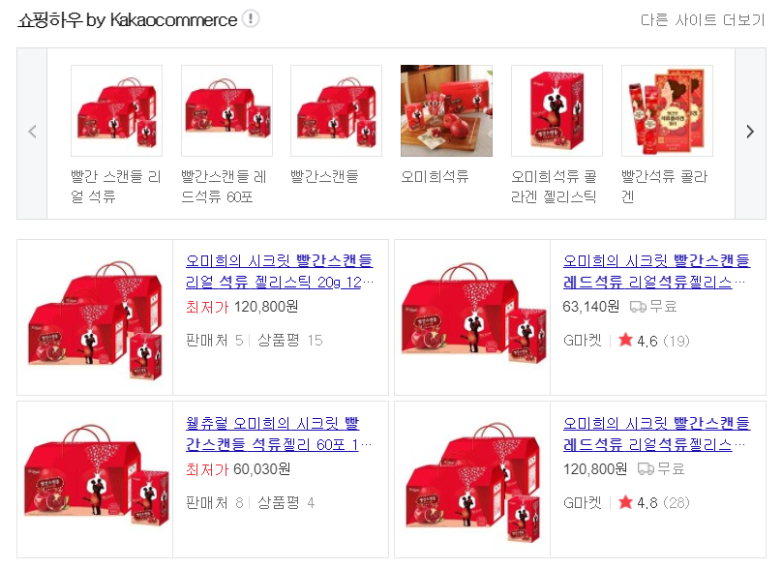
Task: Select 빨간스캔들 레드석류 60포 carousel thumbnail
Action: 226,110
